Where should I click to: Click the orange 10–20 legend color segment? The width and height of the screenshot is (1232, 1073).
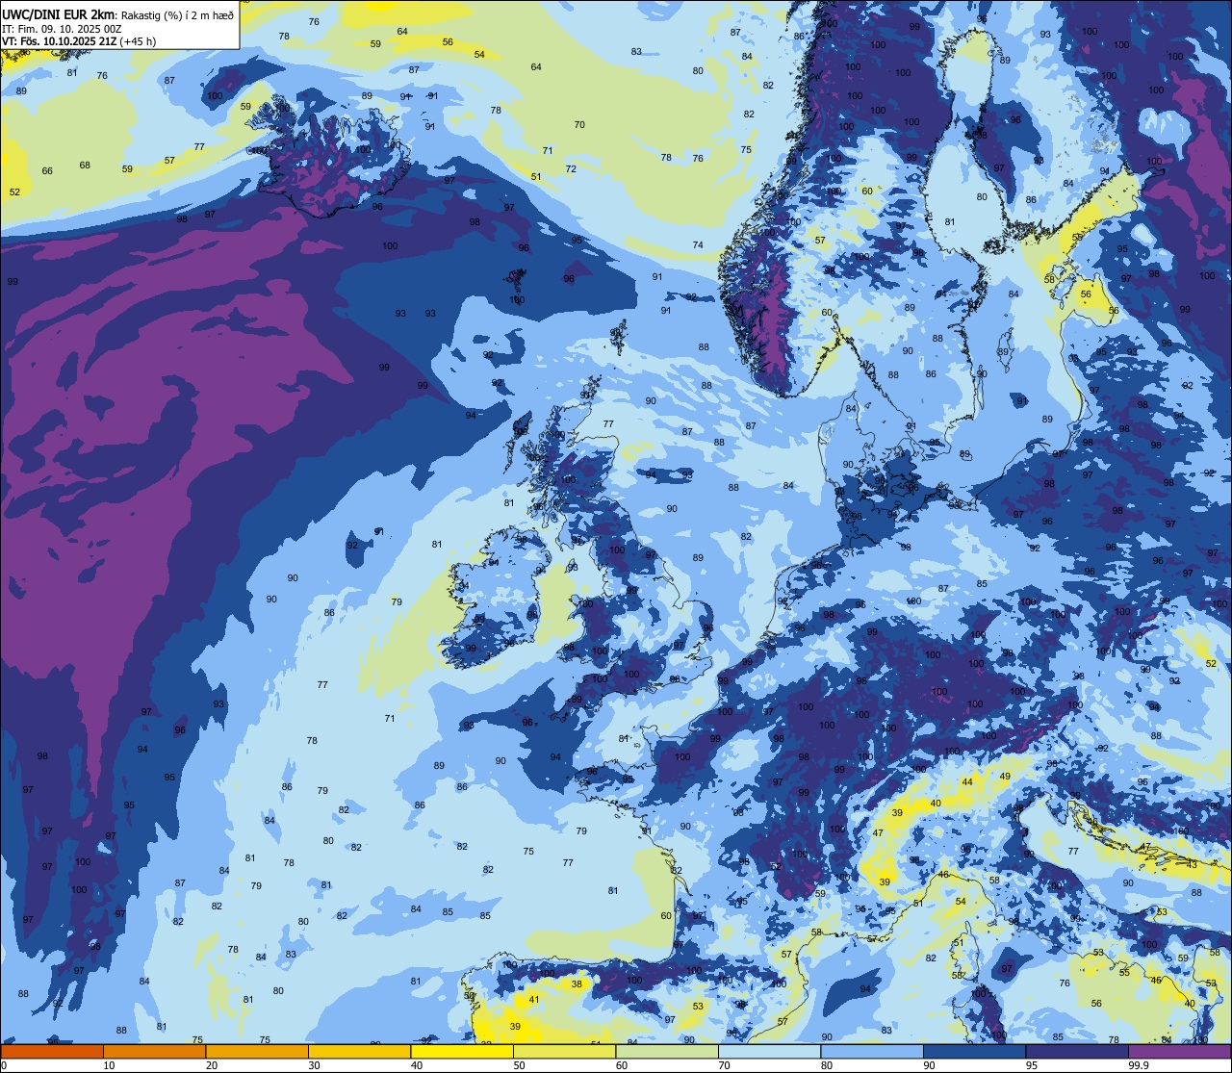154,1051
